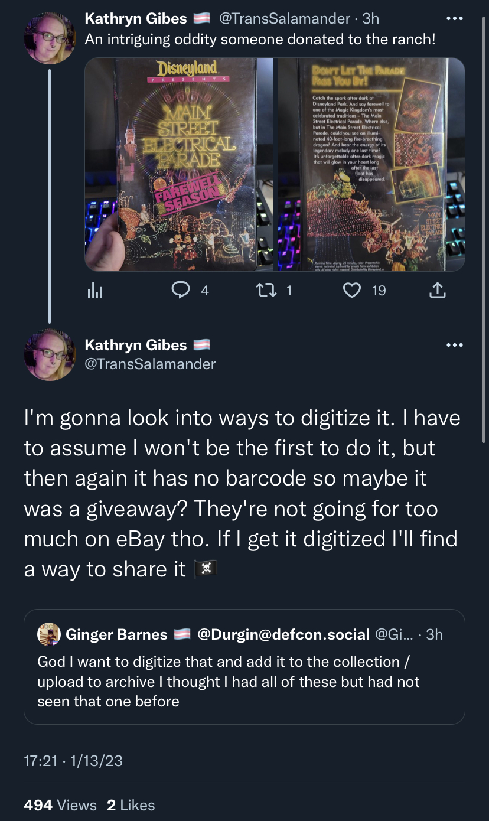Tap the share icon on first tweet
The image size is (489, 821).
click(436, 290)
